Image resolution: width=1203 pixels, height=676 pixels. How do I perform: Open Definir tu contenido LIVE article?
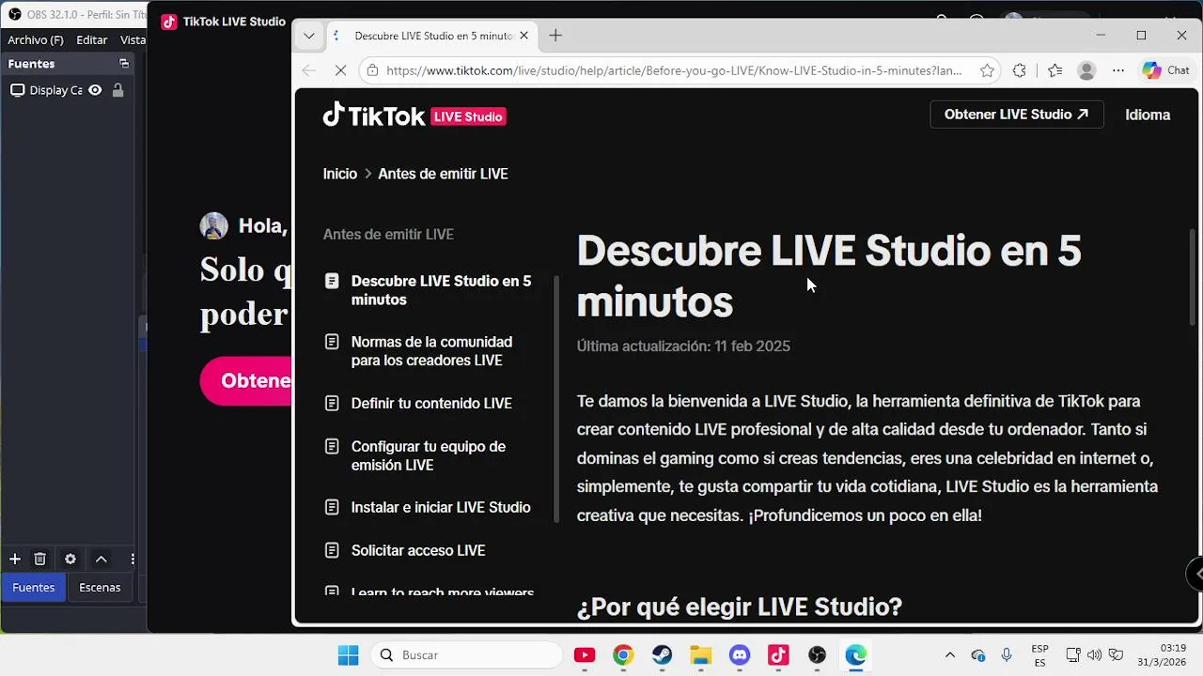click(418, 403)
